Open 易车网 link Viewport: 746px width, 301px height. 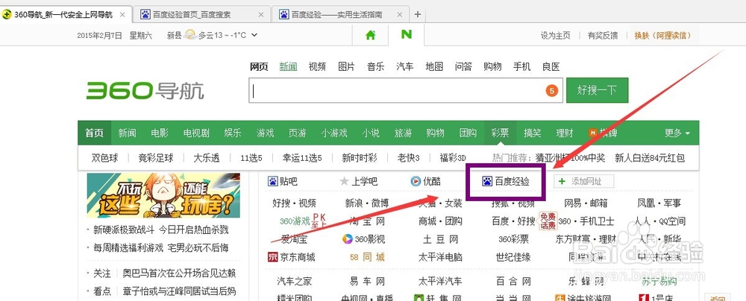click(x=367, y=282)
